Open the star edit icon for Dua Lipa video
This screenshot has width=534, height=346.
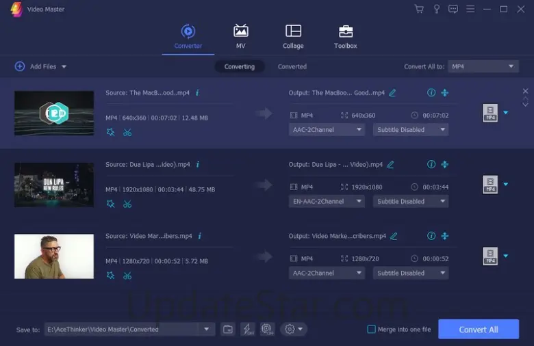pyautogui.click(x=110, y=204)
